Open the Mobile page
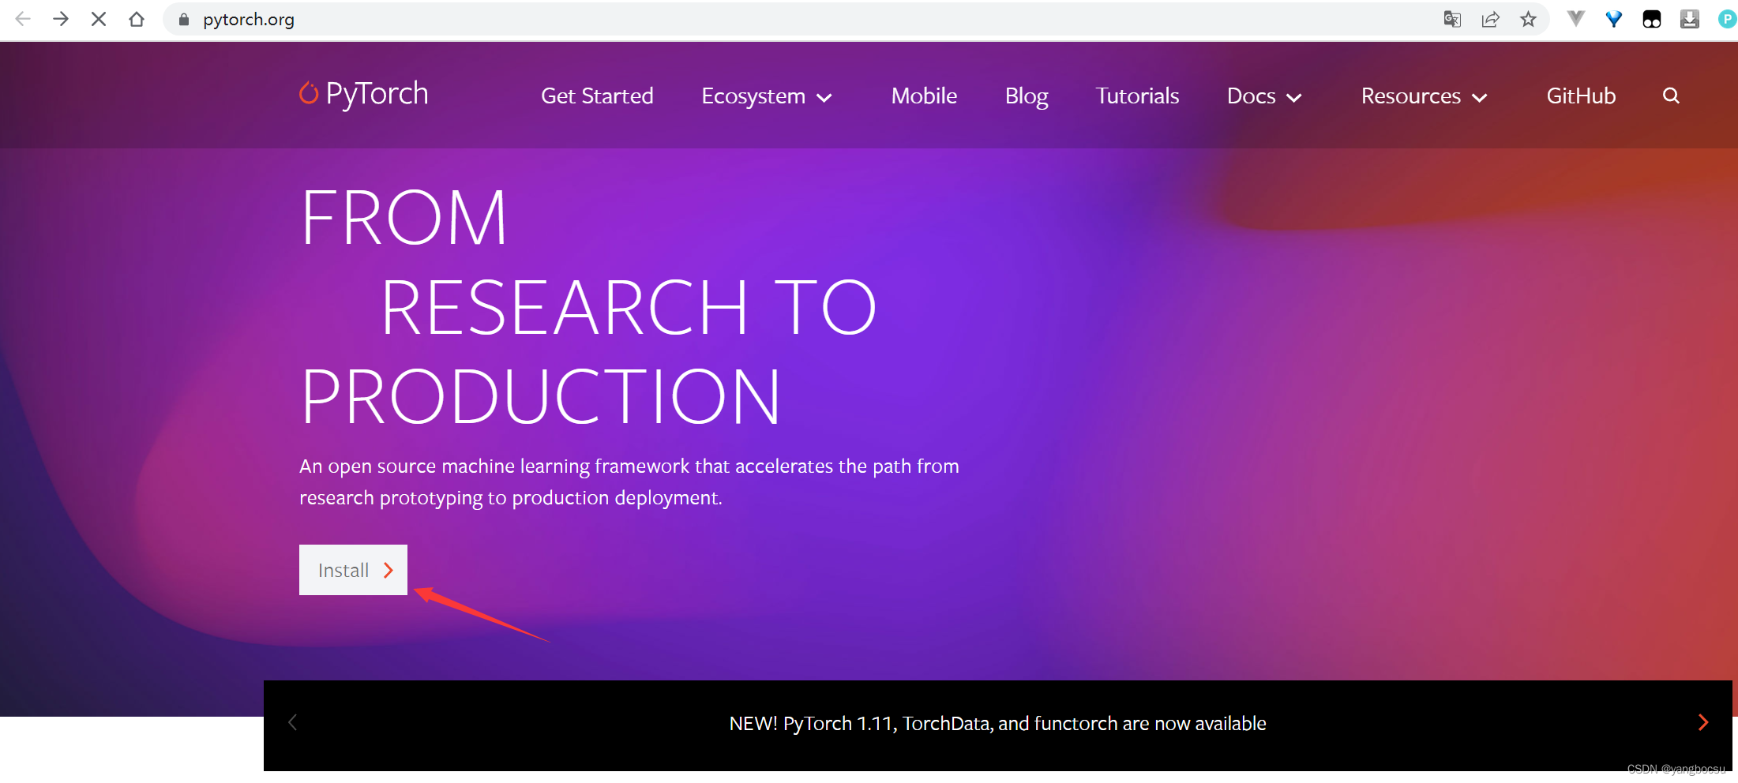Screen dimensions: 1738x783 click(x=924, y=96)
